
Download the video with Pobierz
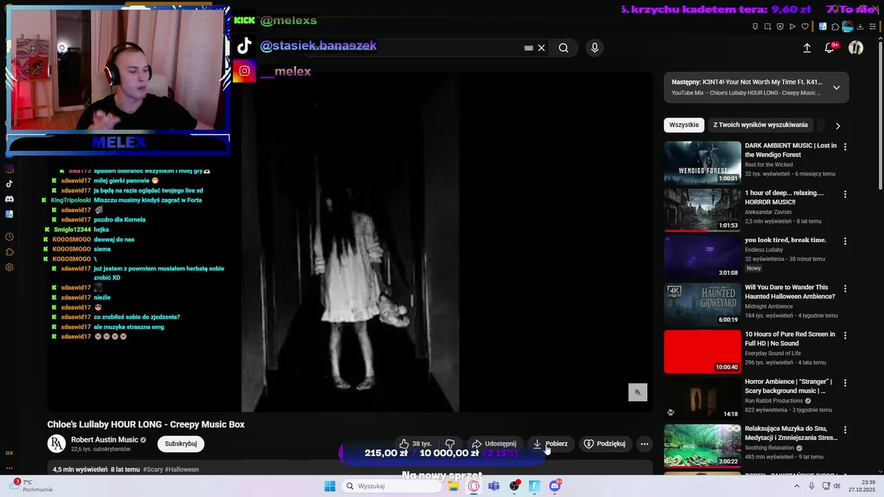click(x=550, y=444)
